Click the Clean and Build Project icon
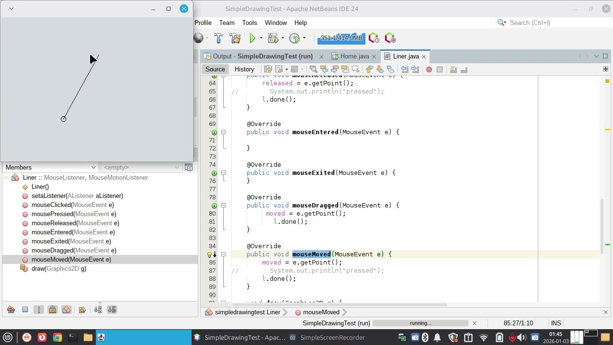Viewport: 613px width, 345px height. pos(235,38)
